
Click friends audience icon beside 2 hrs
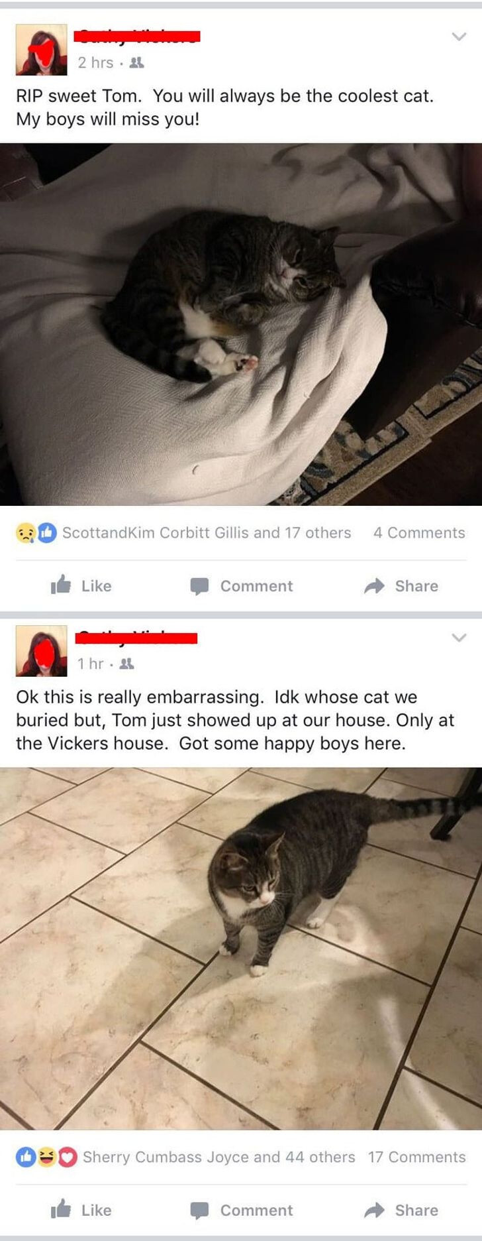138,63
